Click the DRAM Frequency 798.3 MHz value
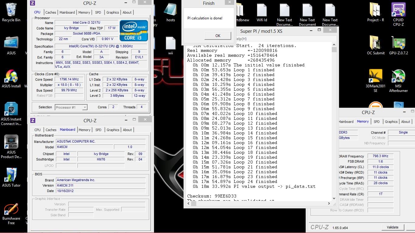Image resolution: width=415 pixels, height=233 pixels. [380, 156]
